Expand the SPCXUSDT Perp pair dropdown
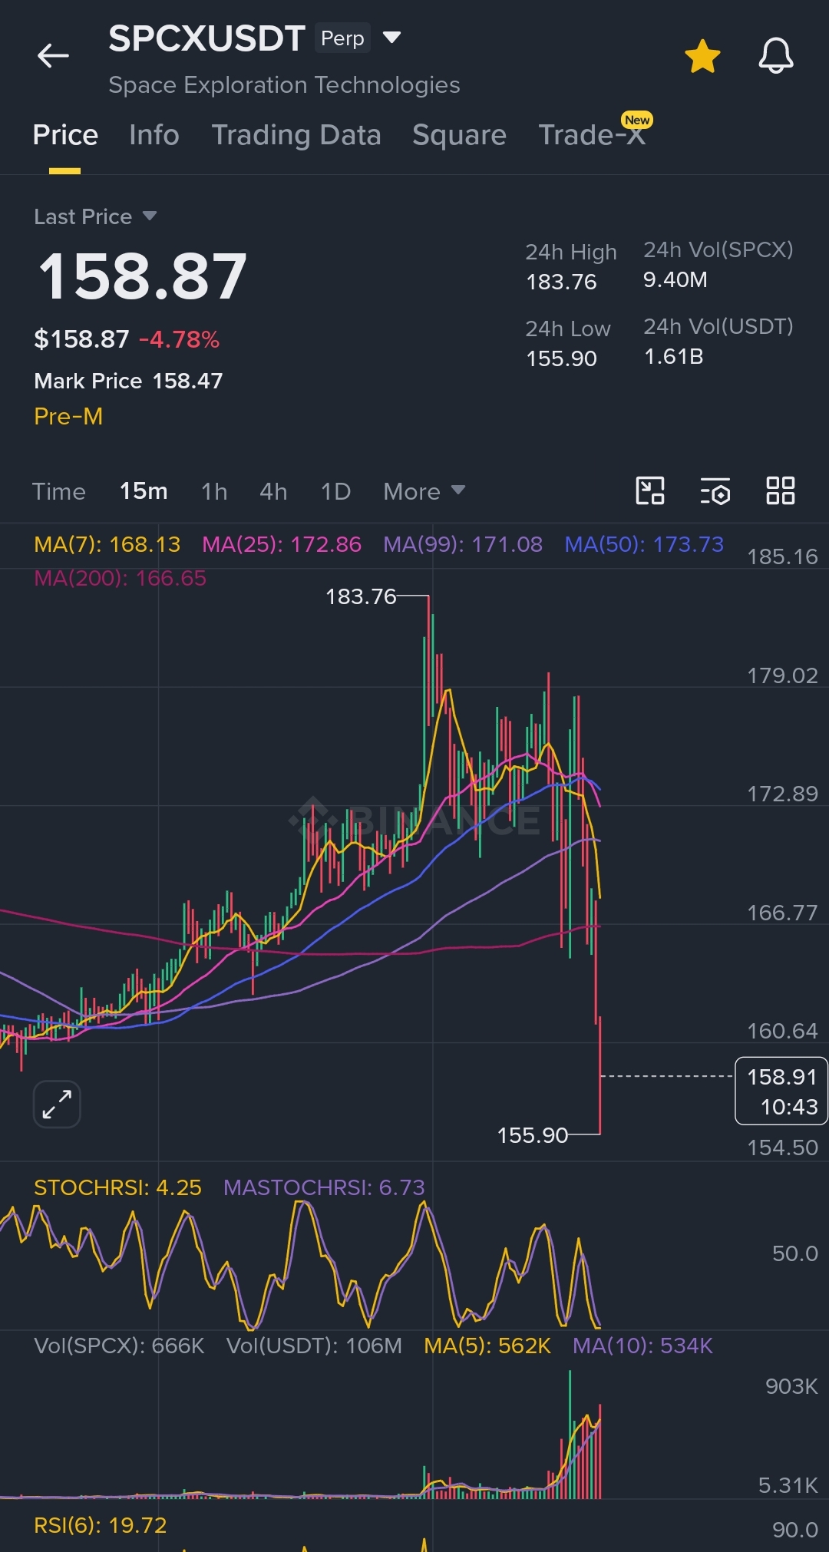 [x=391, y=38]
